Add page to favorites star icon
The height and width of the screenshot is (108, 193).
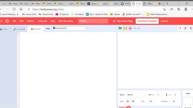tap(164, 9)
